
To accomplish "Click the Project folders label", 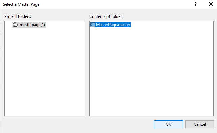I will (18, 16).
